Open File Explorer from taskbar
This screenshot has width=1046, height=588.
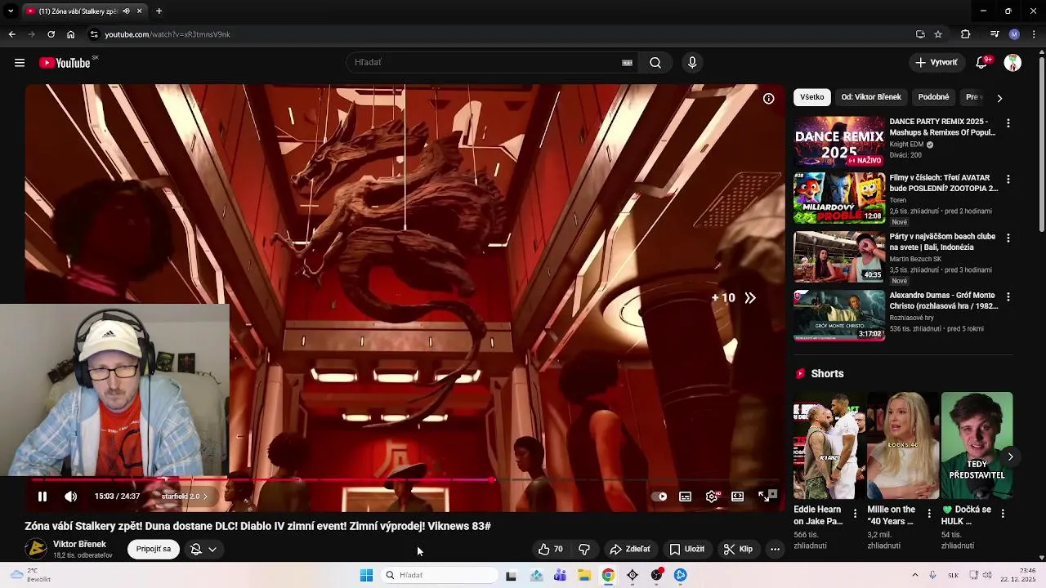[x=584, y=575]
